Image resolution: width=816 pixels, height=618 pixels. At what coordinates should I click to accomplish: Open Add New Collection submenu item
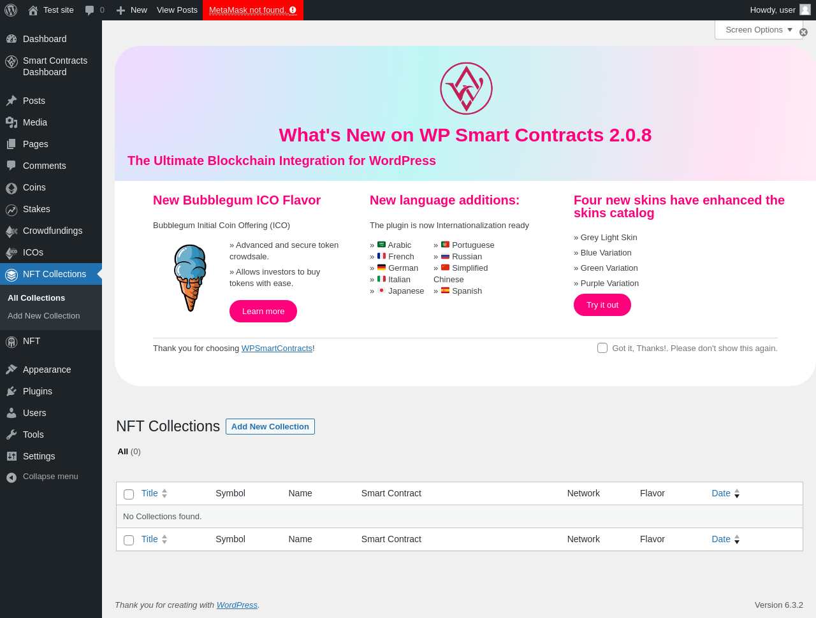click(44, 316)
